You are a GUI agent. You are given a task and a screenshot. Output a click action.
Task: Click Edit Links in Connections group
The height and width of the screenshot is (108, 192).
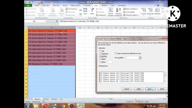click(70, 15)
